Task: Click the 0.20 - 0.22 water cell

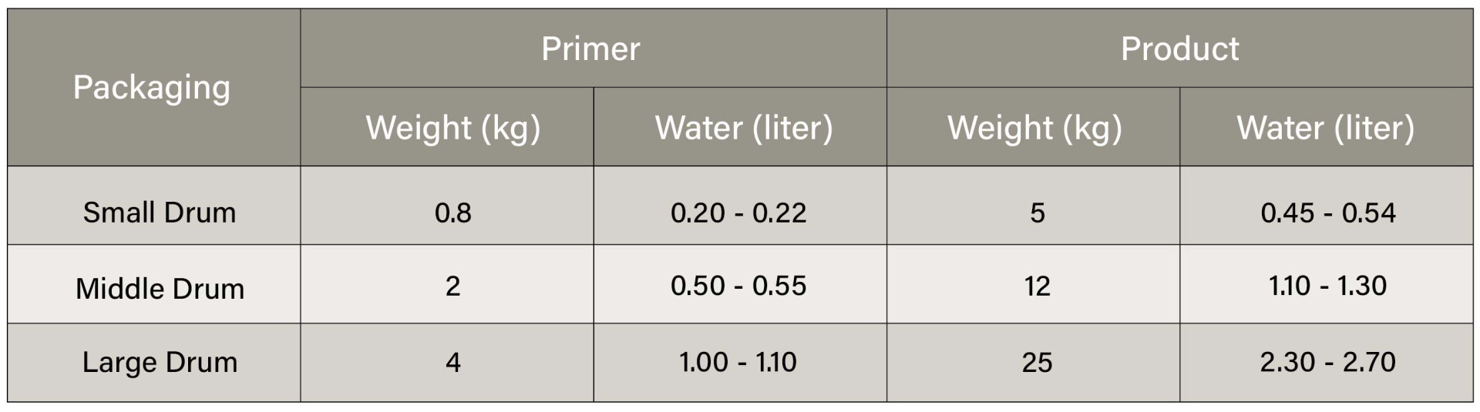Action: coord(740,206)
